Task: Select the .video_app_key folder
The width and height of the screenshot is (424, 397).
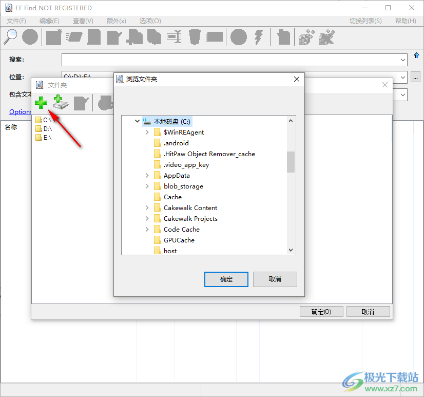Action: (181, 164)
